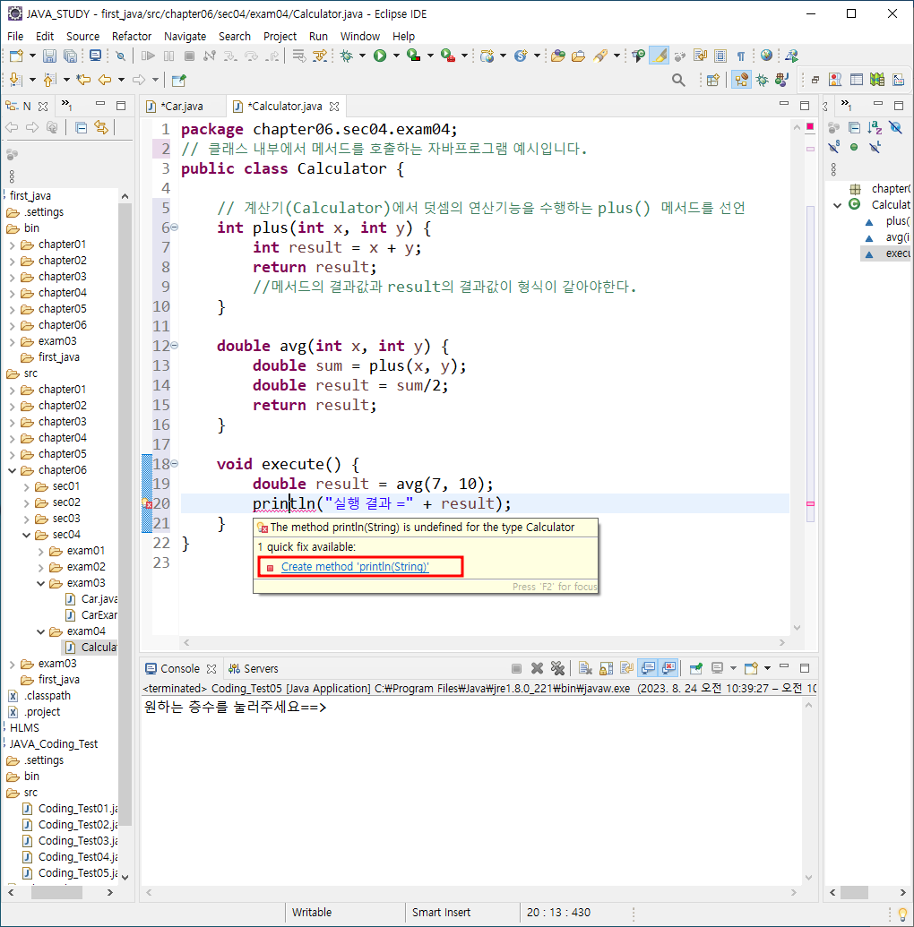
Task: Click Sort alphabetically icon in Outline
Action: (875, 127)
